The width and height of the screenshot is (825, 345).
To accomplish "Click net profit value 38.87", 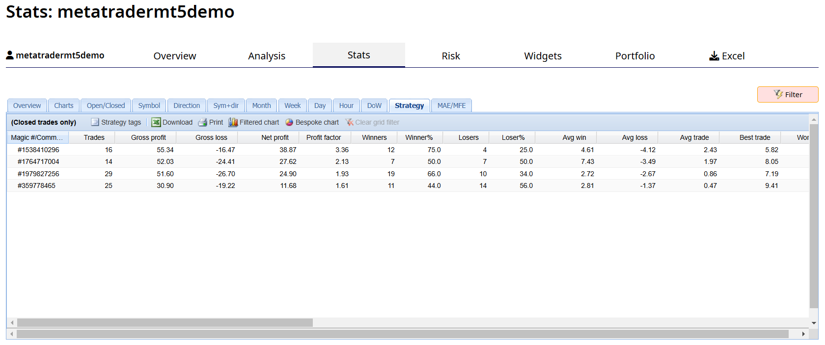I will [288, 150].
